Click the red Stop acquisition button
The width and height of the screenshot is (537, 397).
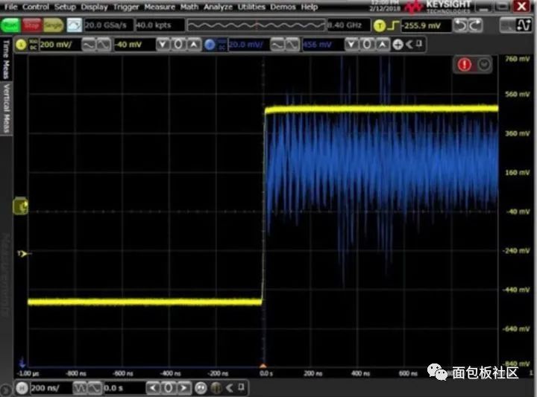(32, 25)
